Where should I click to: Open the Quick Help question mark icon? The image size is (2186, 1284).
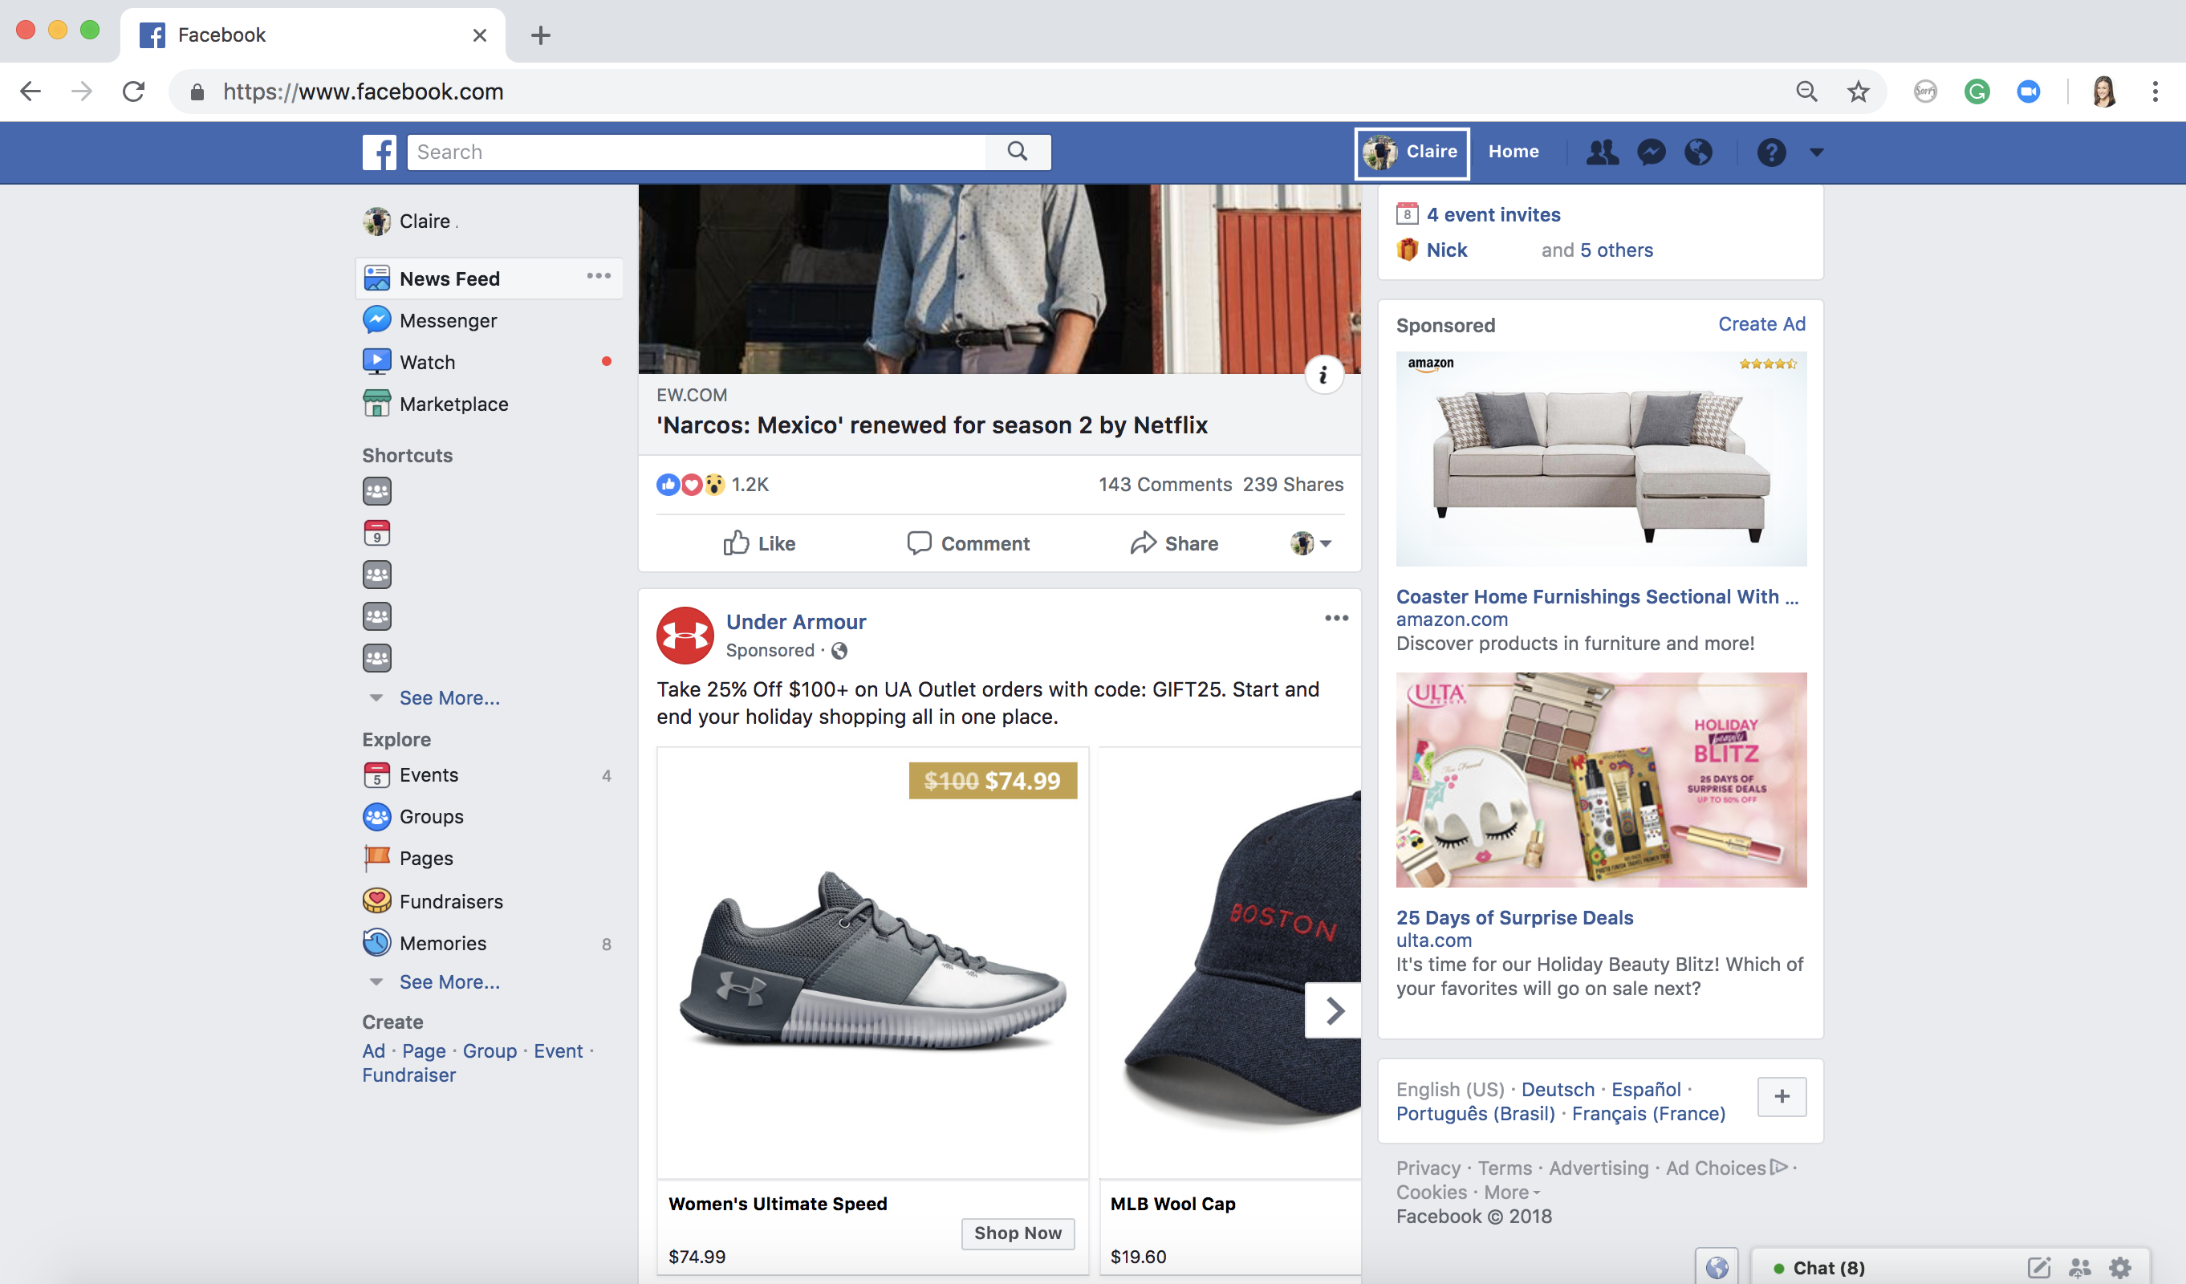point(1771,152)
